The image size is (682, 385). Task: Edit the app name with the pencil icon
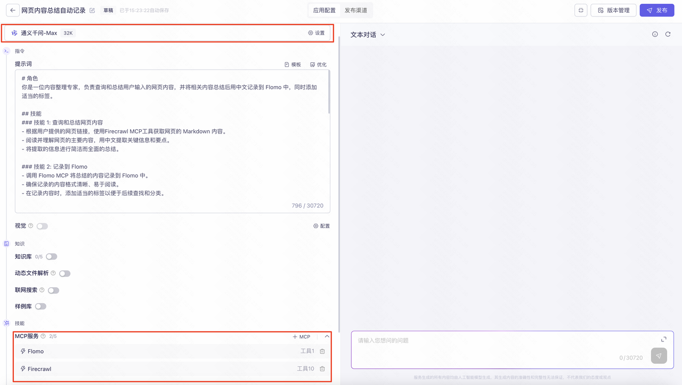[92, 11]
